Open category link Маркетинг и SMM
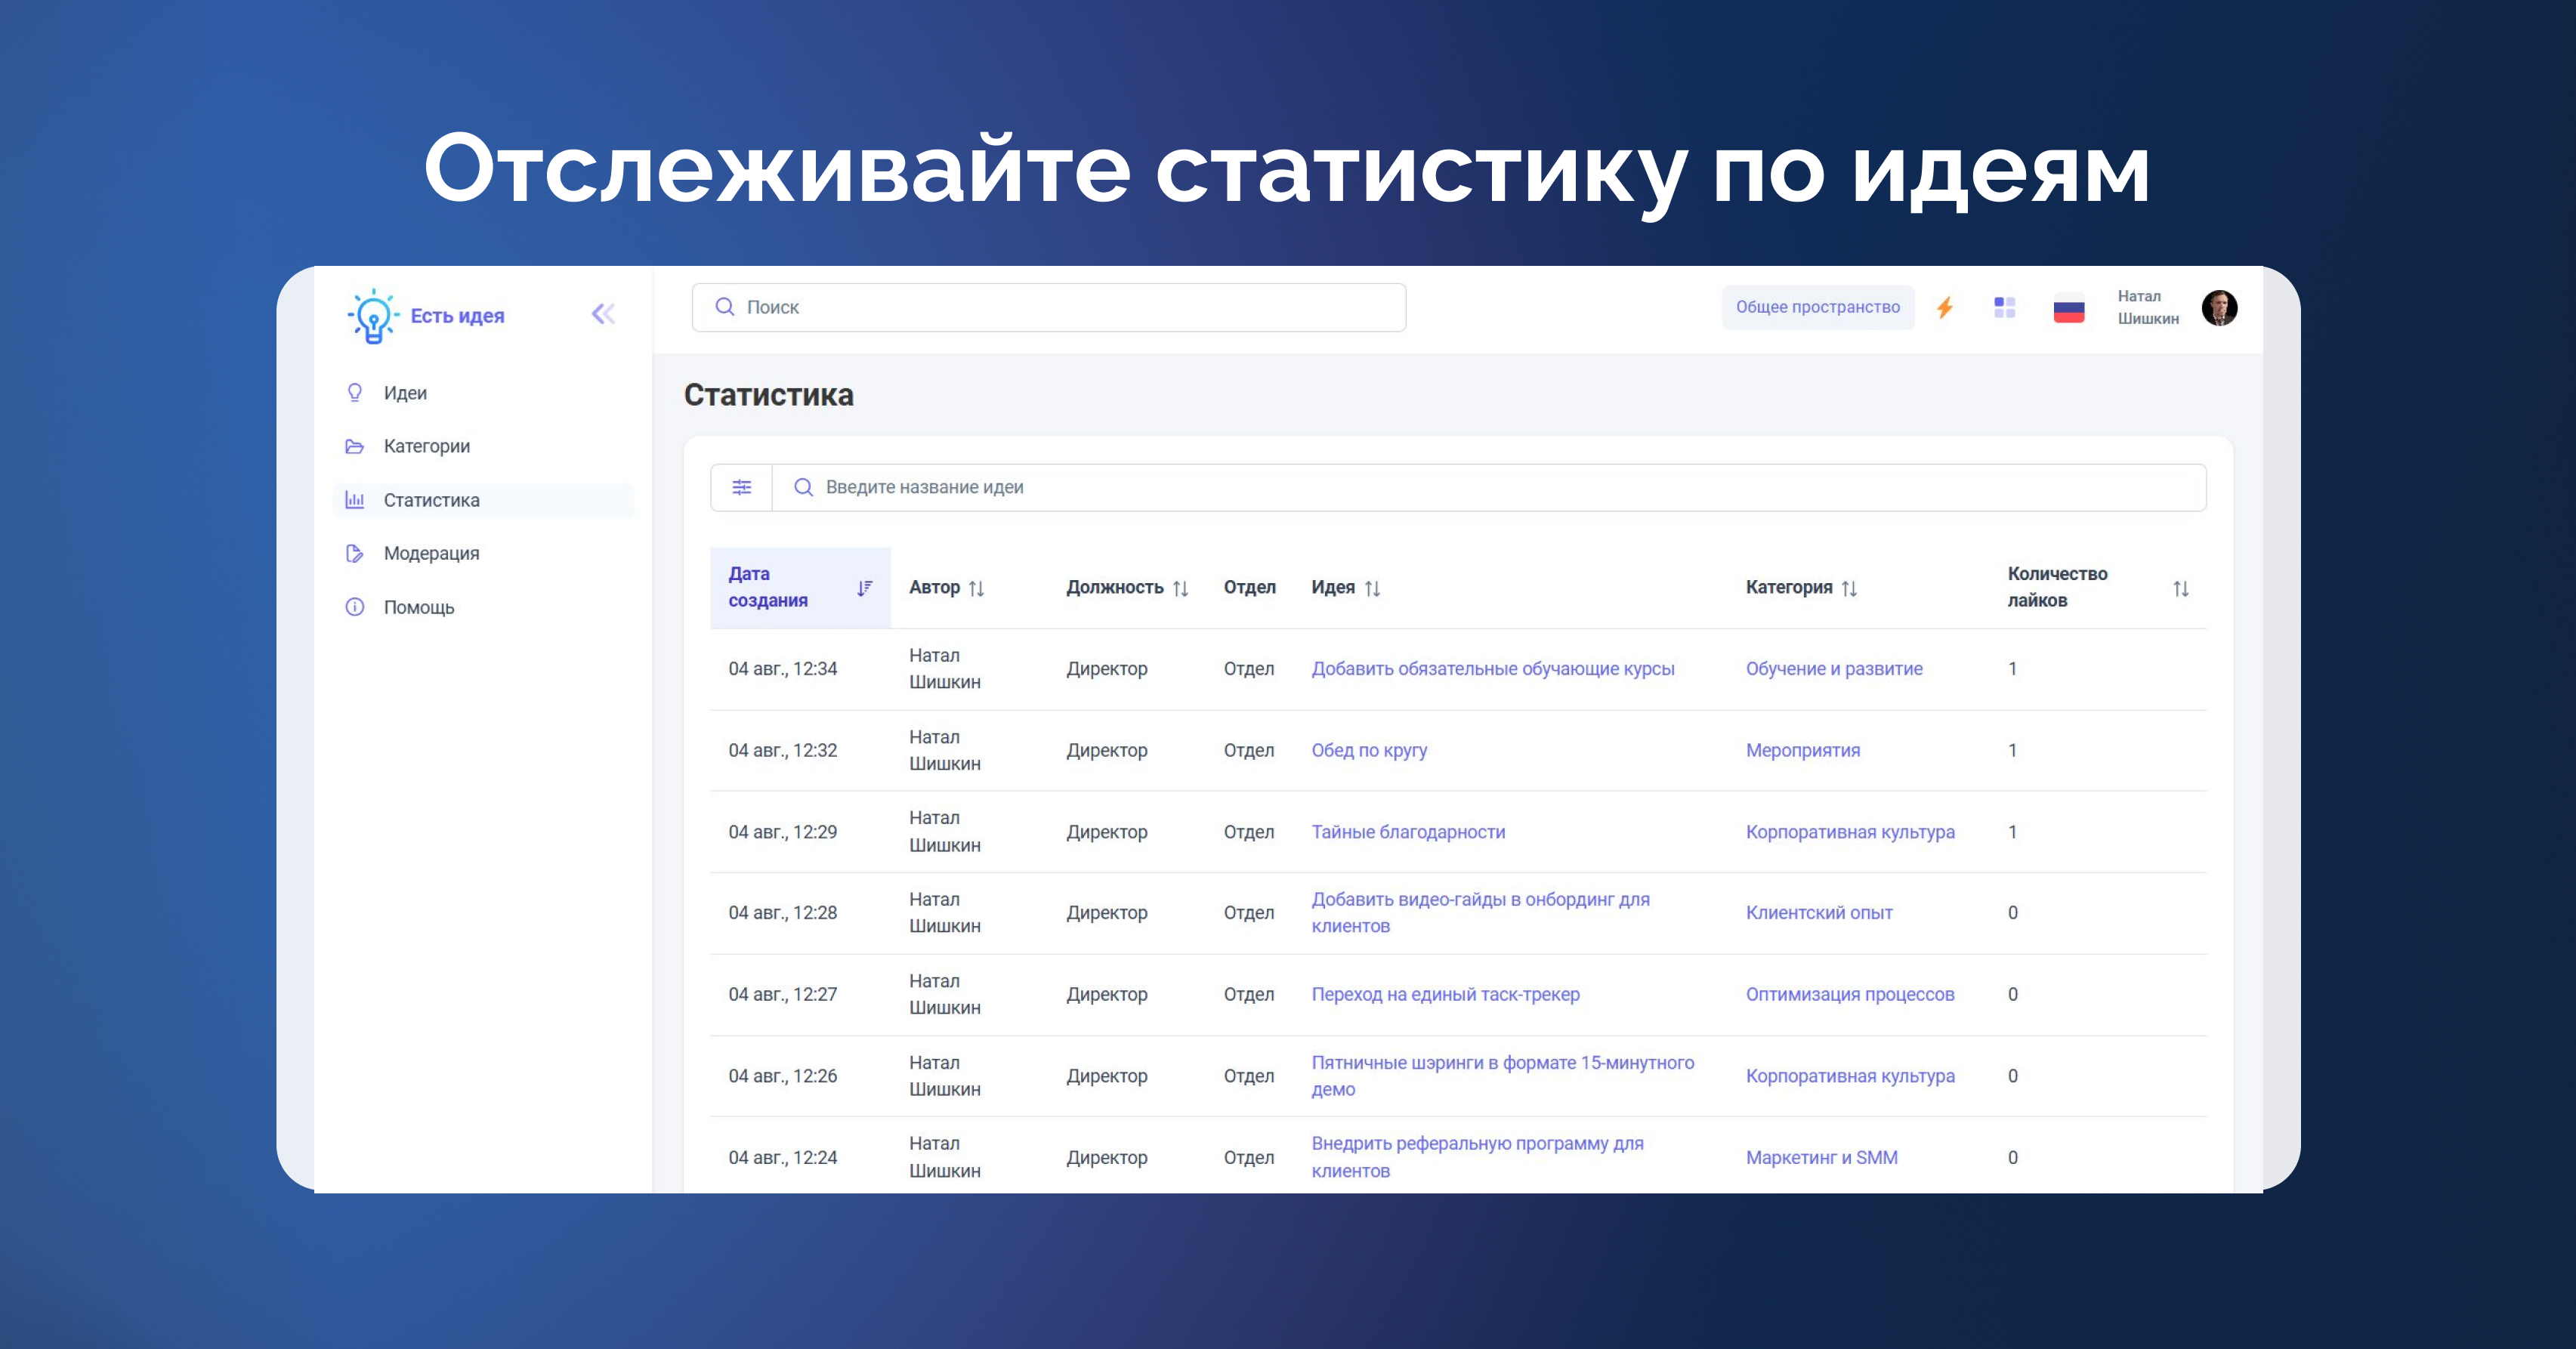Screen dimensions: 2576x1349 pyautogui.click(x=1821, y=1157)
